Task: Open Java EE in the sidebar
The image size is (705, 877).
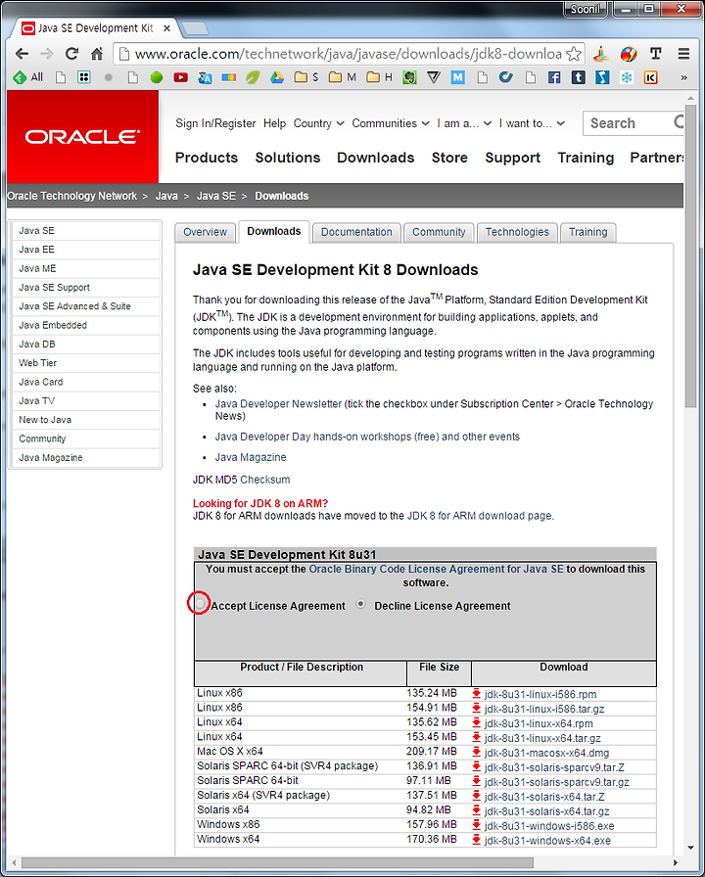Action: (85, 250)
